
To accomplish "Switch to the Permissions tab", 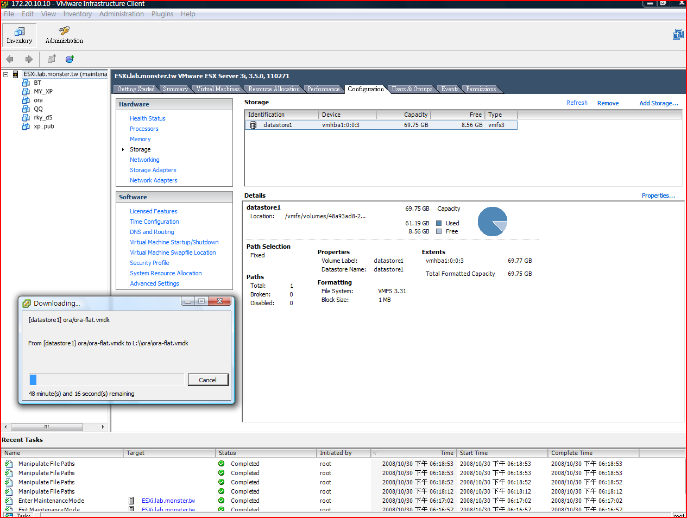I will click(481, 89).
